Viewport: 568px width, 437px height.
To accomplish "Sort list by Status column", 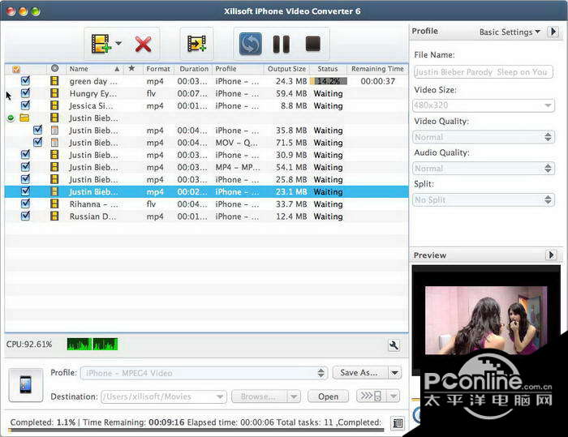I will click(x=328, y=69).
